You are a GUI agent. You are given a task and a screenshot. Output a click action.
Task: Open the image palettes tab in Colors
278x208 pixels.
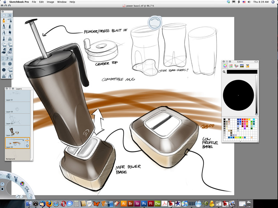click(x=242, y=66)
